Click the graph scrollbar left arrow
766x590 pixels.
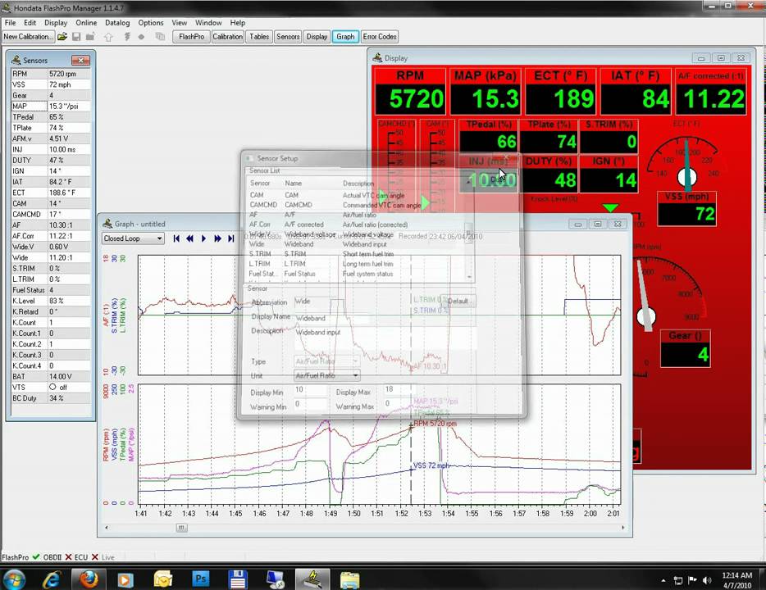[x=107, y=528]
